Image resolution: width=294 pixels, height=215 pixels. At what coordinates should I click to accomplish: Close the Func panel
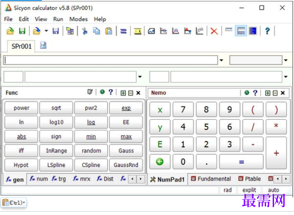[138, 93]
